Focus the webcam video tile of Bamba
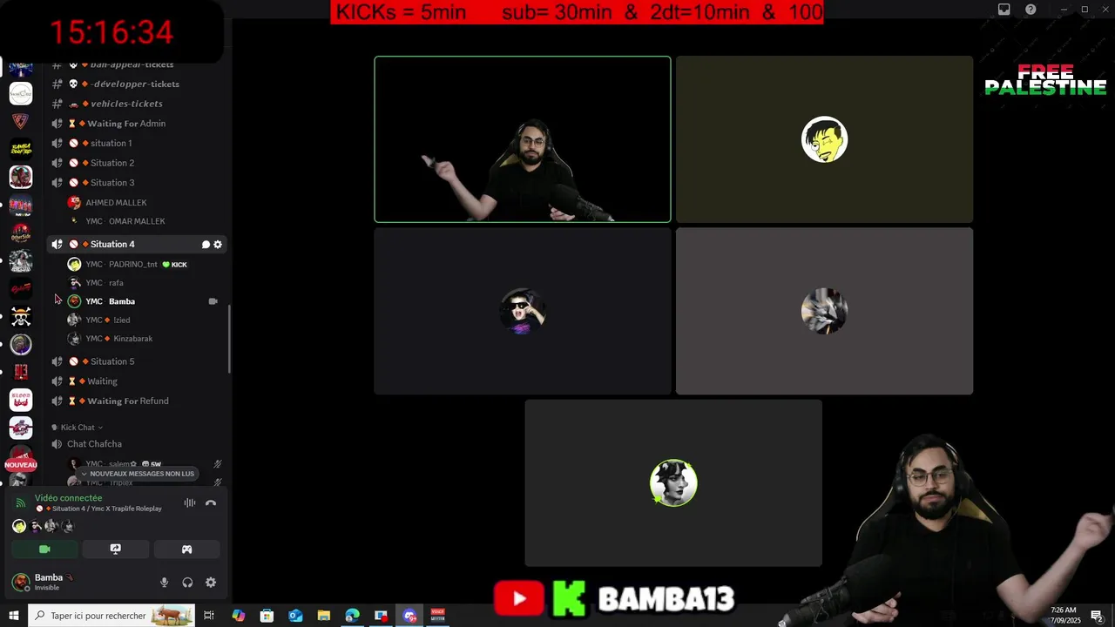 [x=523, y=139]
